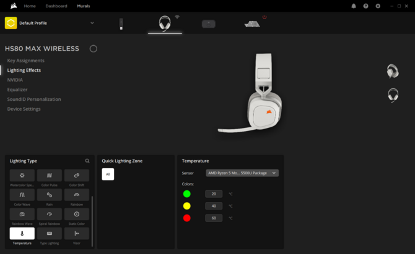Click the yellow Default Profile icon
This screenshot has width=415, height=254.
coord(11,23)
